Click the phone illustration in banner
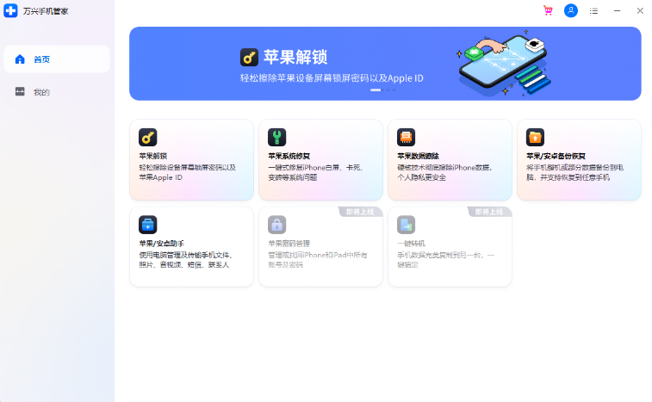The image size is (652, 402). coord(505,63)
